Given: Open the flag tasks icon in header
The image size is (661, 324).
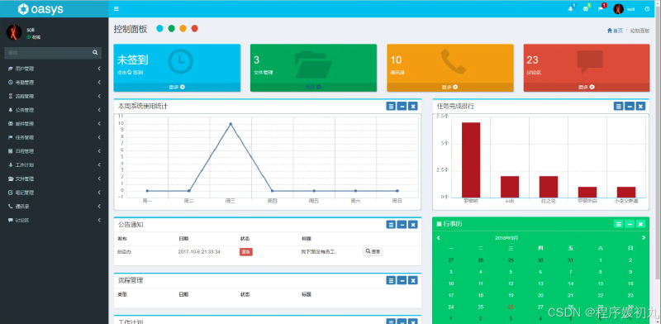Looking at the screenshot, I should (x=601, y=9).
